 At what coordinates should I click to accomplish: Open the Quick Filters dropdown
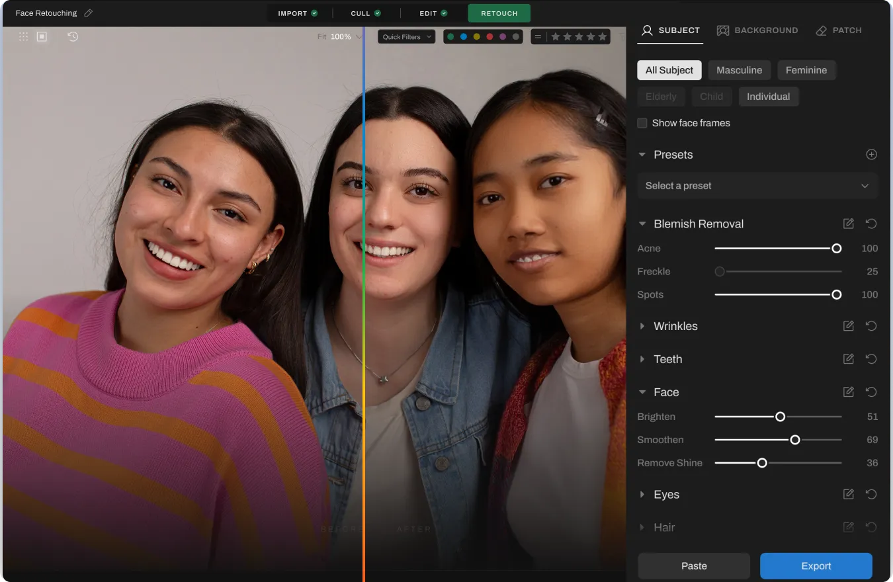pyautogui.click(x=406, y=37)
